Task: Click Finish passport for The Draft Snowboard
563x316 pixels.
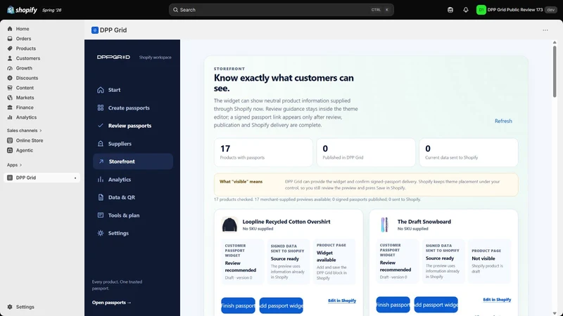Action: click(x=393, y=305)
